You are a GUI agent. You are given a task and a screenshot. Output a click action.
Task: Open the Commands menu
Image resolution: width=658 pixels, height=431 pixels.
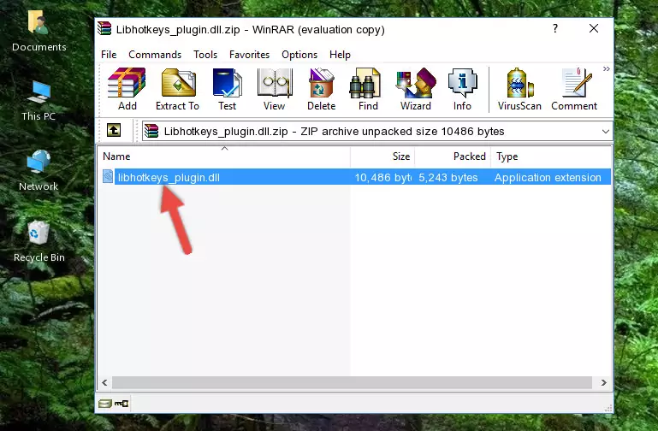[x=155, y=55]
